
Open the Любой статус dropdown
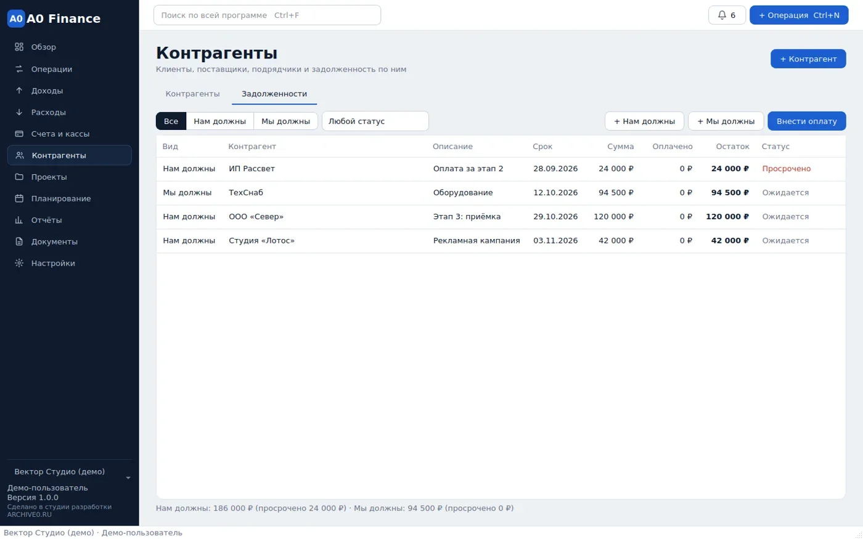tap(375, 121)
